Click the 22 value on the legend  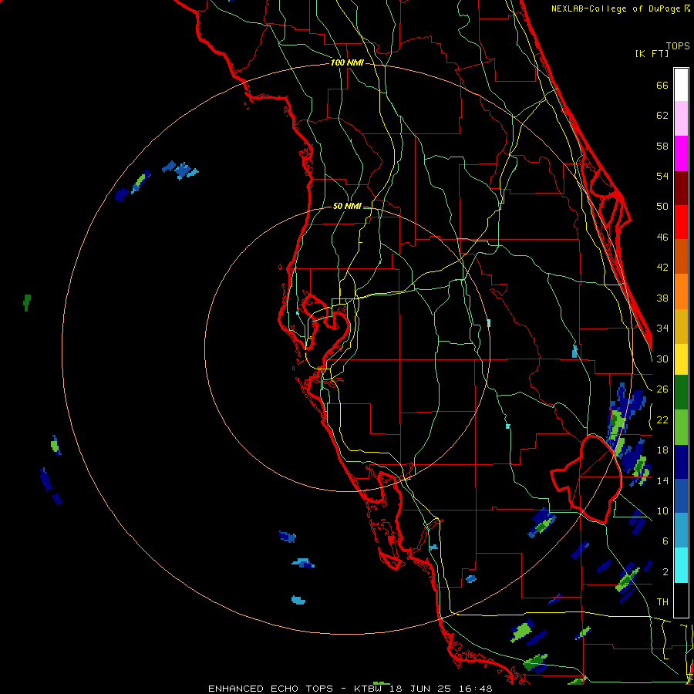pos(662,419)
